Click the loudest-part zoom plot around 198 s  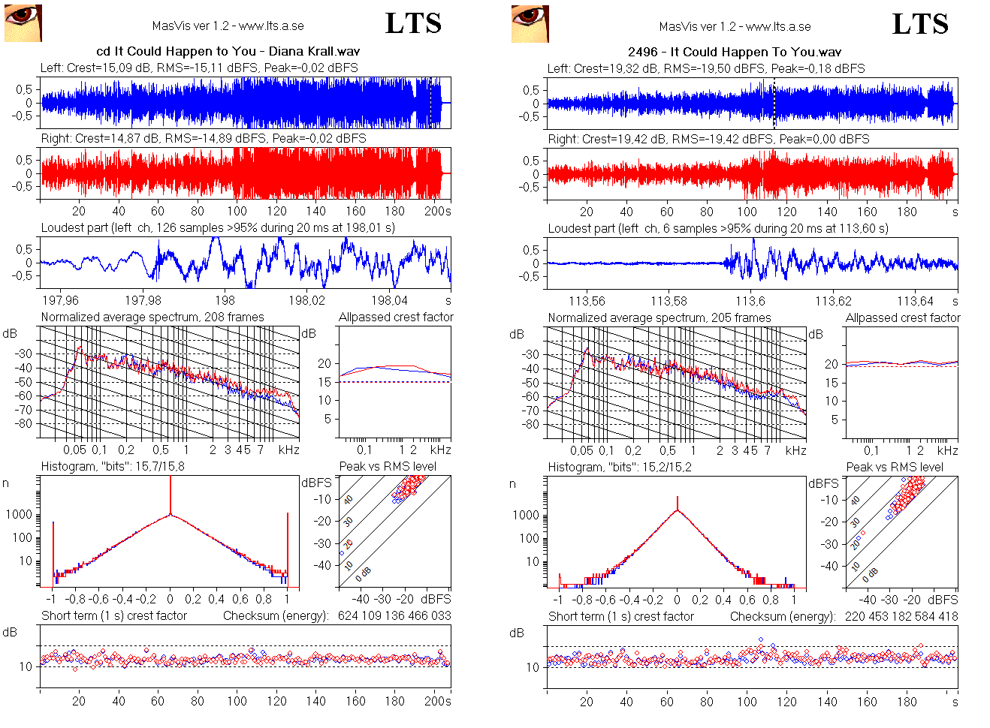click(245, 263)
